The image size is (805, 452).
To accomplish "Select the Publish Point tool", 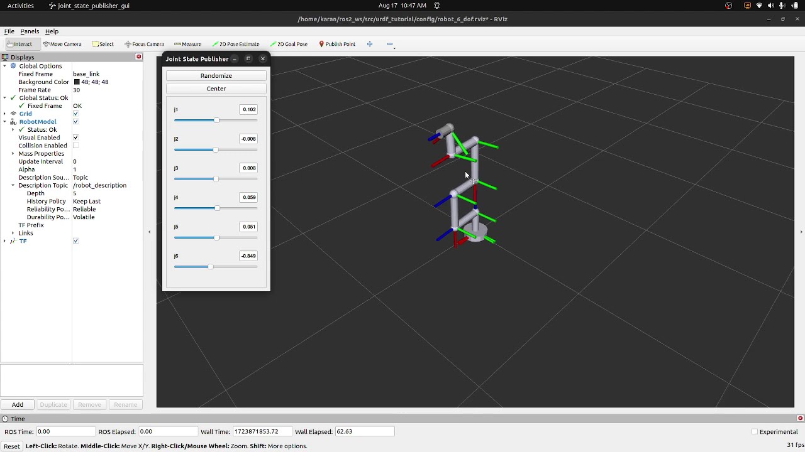I will pyautogui.click(x=337, y=44).
